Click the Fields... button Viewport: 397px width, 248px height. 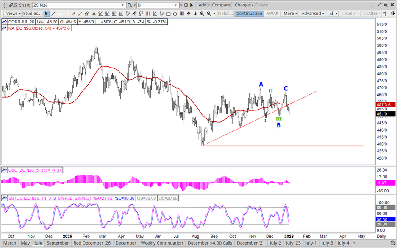click(x=225, y=14)
